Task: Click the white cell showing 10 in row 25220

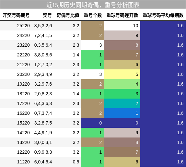Action: [x=122, y=26]
